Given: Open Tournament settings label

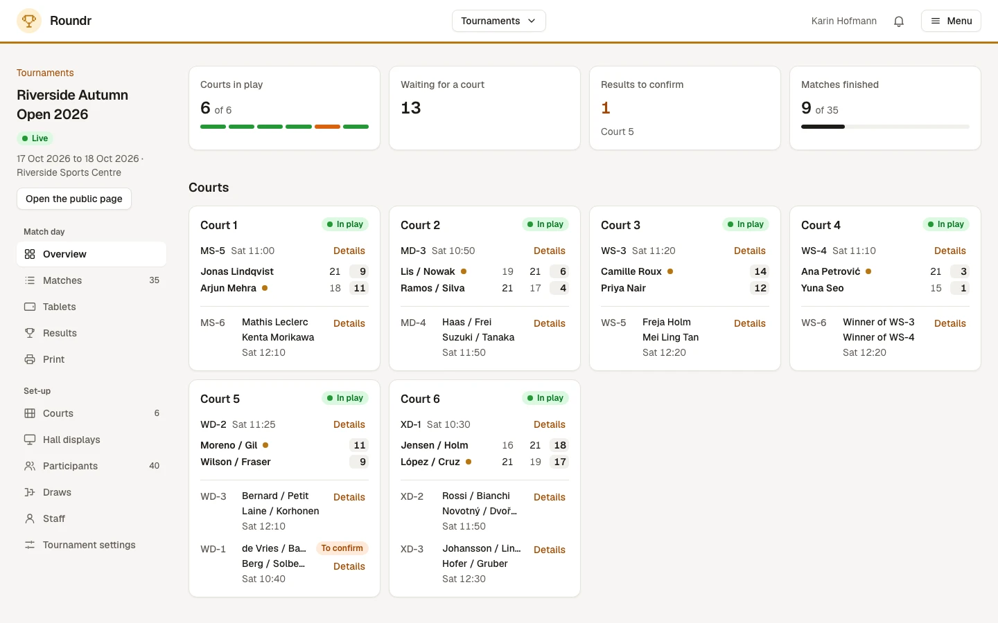Looking at the screenshot, I should pyautogui.click(x=89, y=545).
